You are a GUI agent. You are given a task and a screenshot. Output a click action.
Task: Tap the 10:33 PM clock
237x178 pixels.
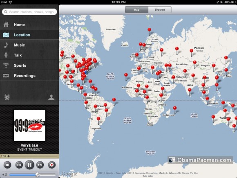tap(118, 2)
